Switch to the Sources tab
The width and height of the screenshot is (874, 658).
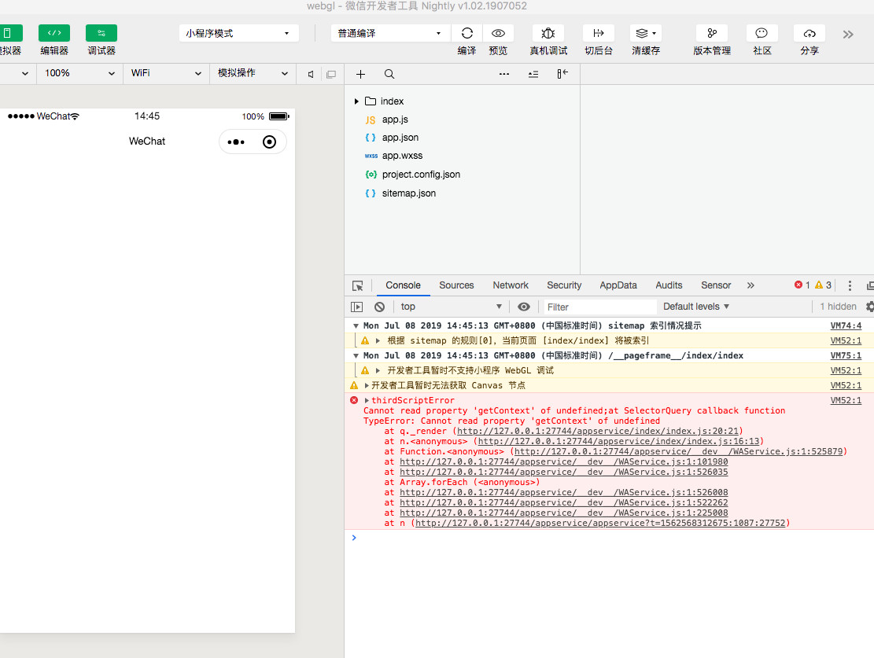(456, 285)
